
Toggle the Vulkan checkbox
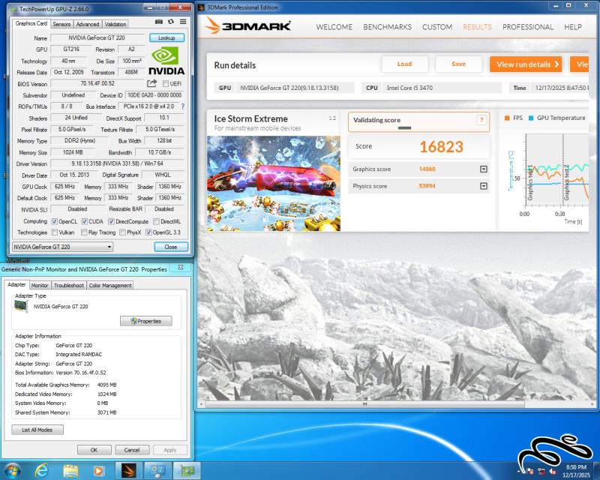click(53, 232)
